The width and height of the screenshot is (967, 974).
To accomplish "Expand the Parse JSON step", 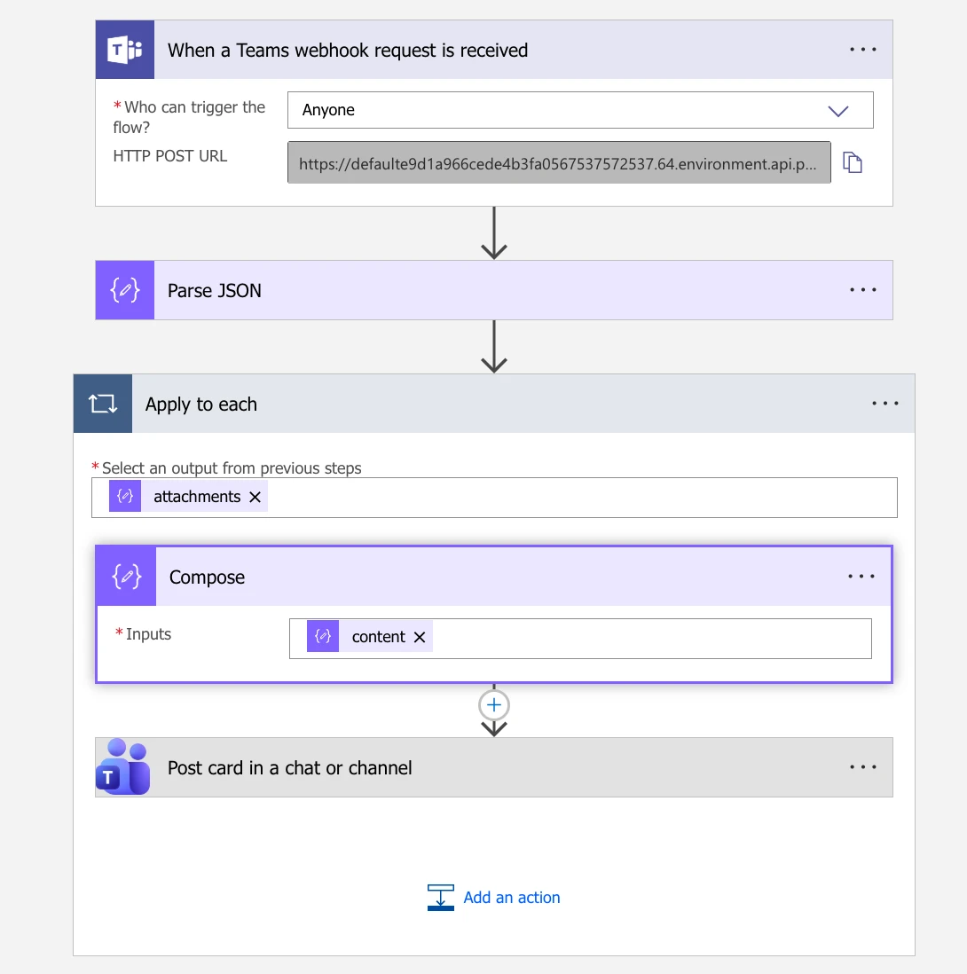I will click(494, 290).
